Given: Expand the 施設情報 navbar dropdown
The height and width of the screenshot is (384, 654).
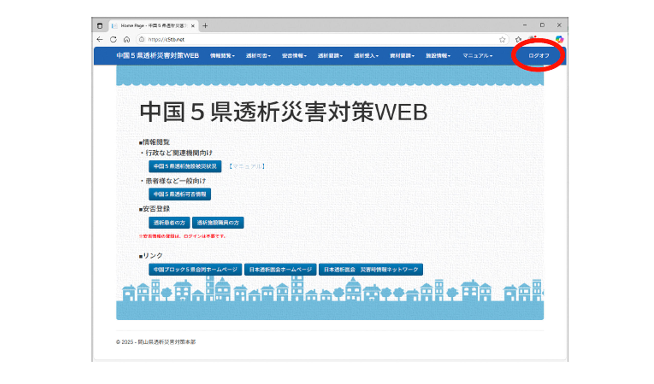Looking at the screenshot, I should coord(438,56).
